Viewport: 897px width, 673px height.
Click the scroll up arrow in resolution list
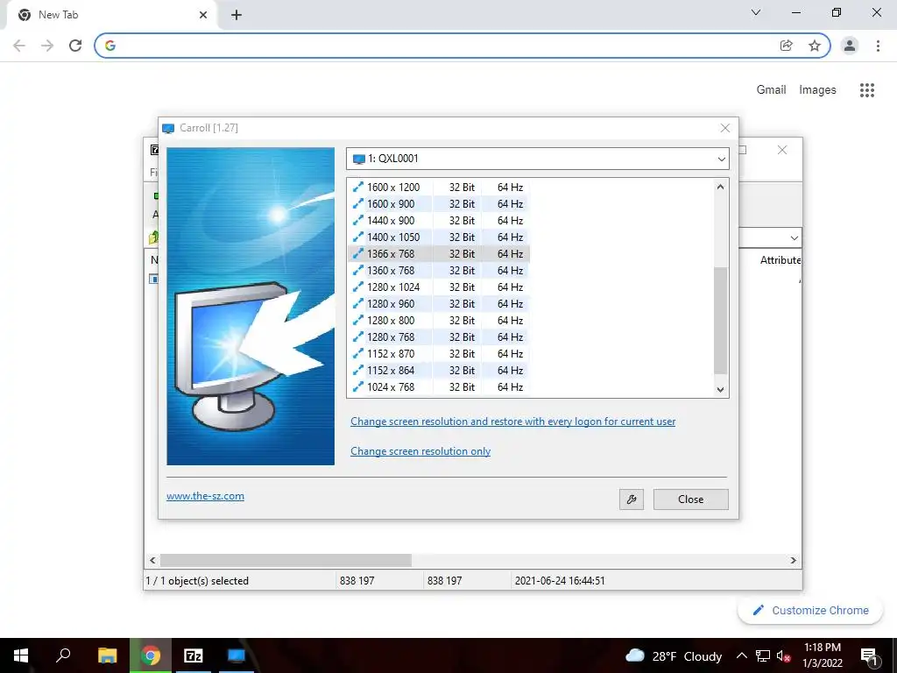click(x=720, y=188)
